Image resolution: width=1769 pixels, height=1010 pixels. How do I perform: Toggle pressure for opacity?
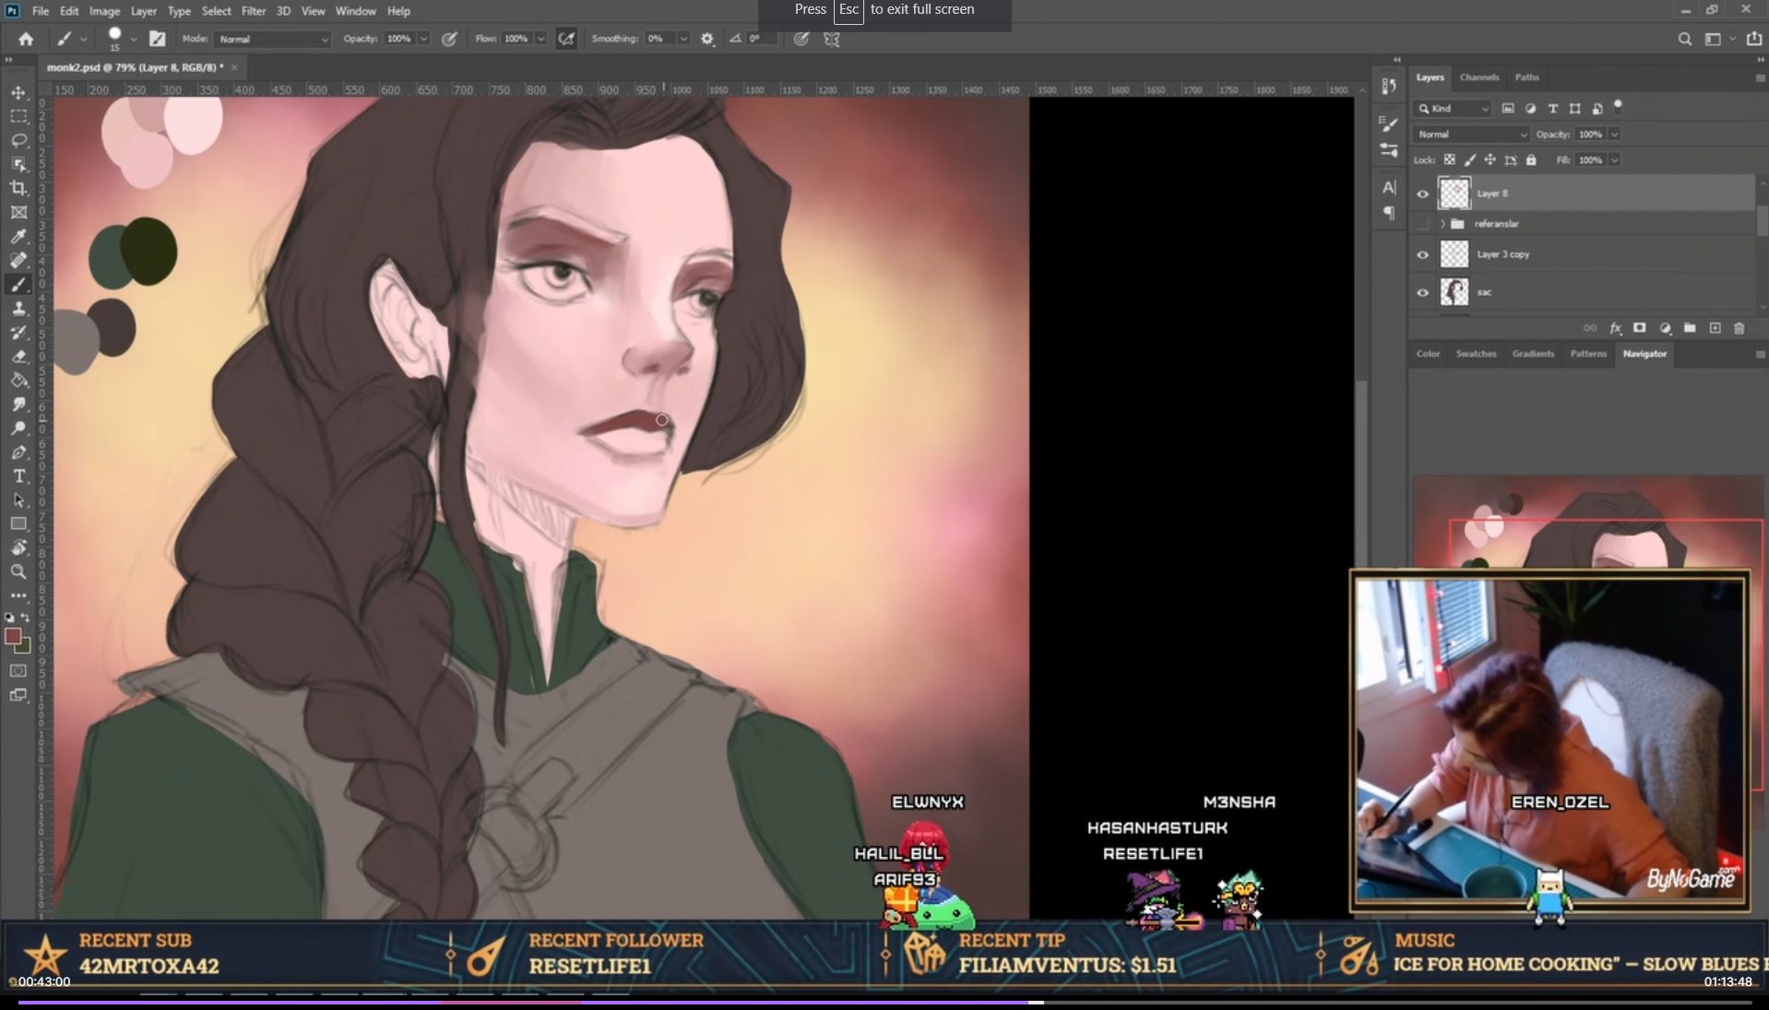point(449,39)
